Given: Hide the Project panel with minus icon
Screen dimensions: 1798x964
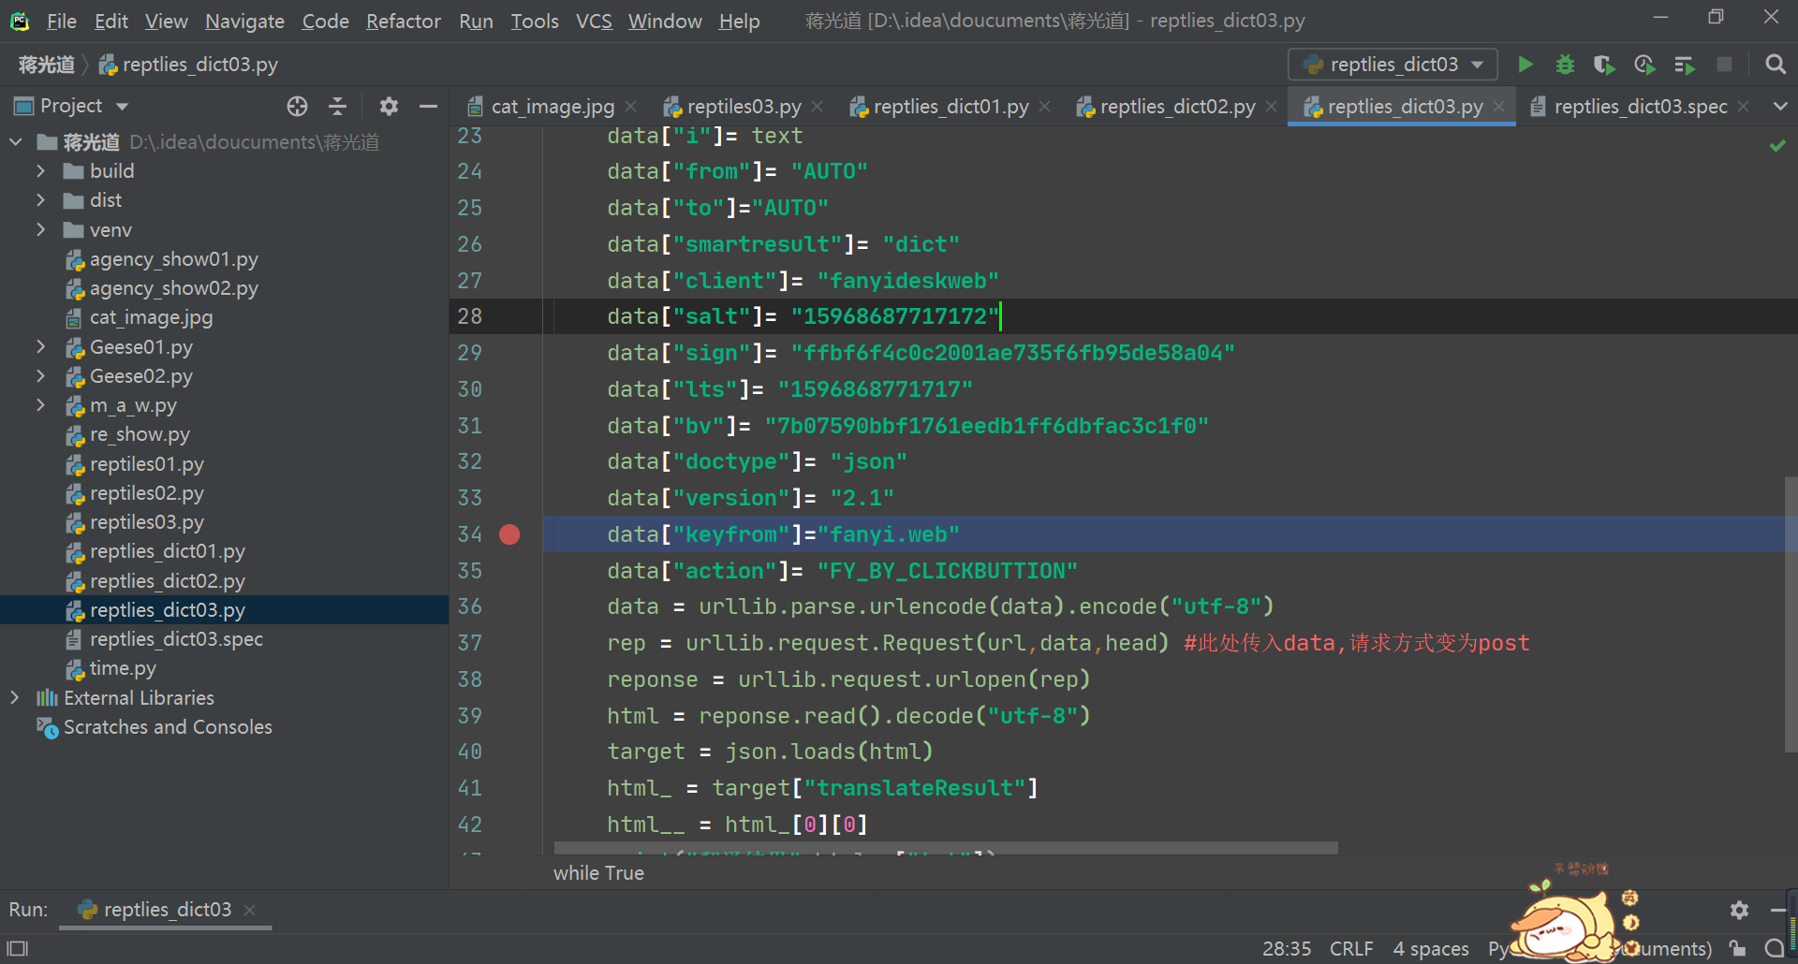Looking at the screenshot, I should [428, 107].
